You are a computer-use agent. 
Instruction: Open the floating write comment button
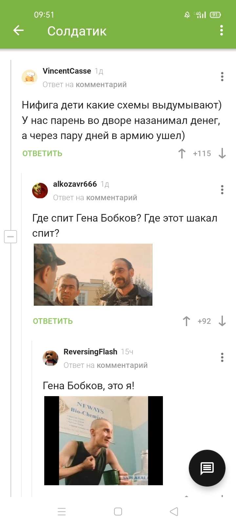[207, 468]
